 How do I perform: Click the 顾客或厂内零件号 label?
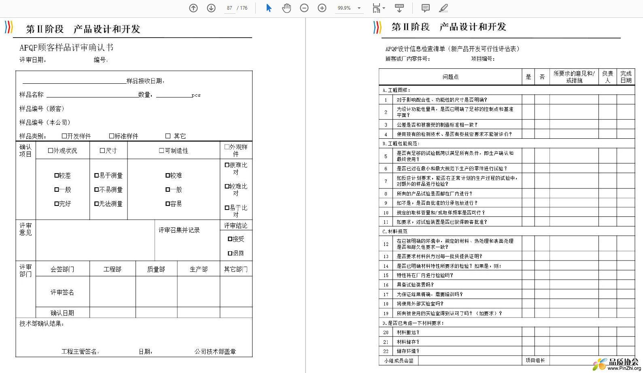[x=407, y=59]
